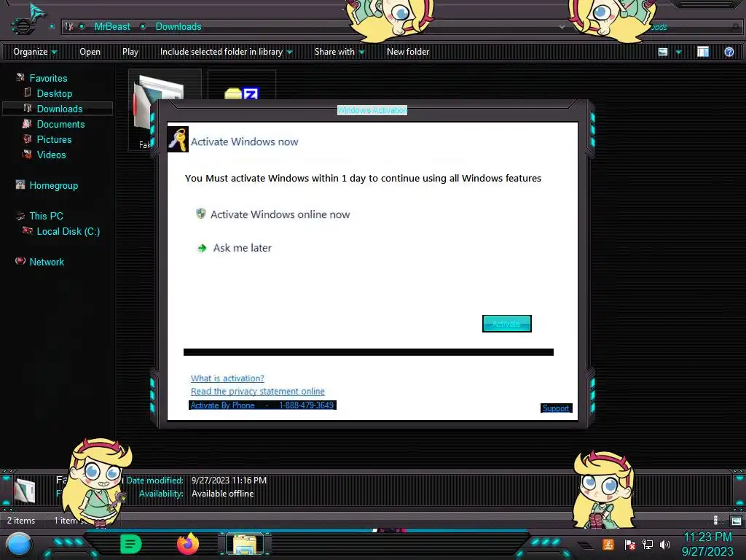Image resolution: width=746 pixels, height=560 pixels.
Task: Select Favorites in the navigation pane
Action: click(x=48, y=78)
